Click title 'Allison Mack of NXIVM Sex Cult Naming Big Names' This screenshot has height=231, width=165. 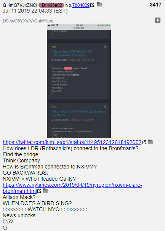click(x=78, y=113)
